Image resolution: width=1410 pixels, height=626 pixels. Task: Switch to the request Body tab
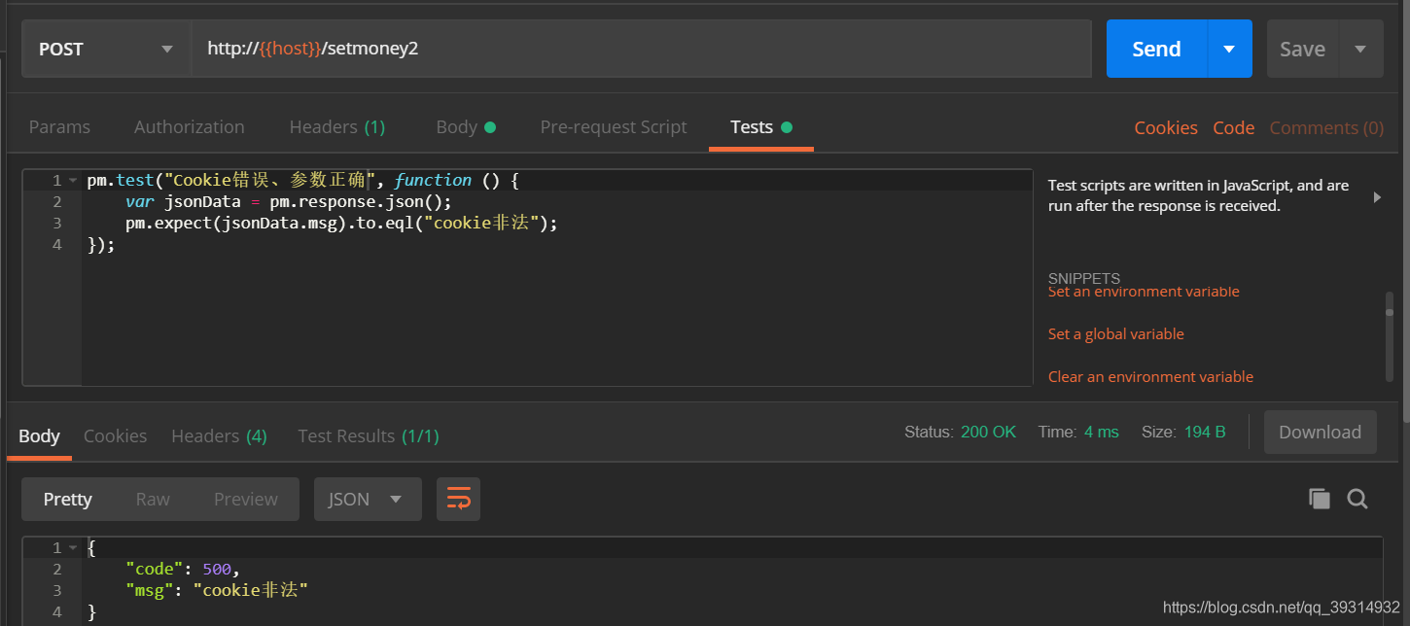tap(466, 127)
